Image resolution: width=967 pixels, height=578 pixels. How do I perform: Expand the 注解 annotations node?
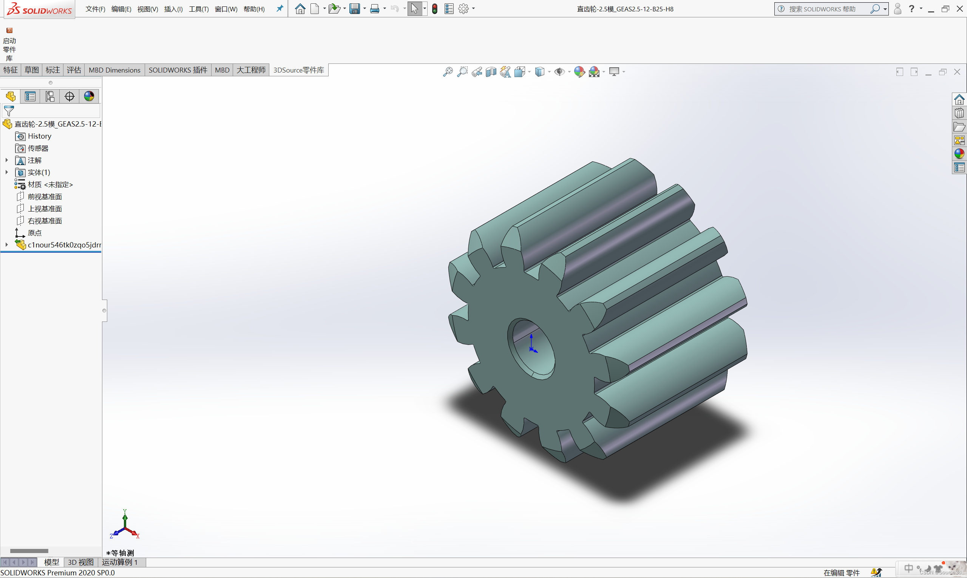click(7, 160)
